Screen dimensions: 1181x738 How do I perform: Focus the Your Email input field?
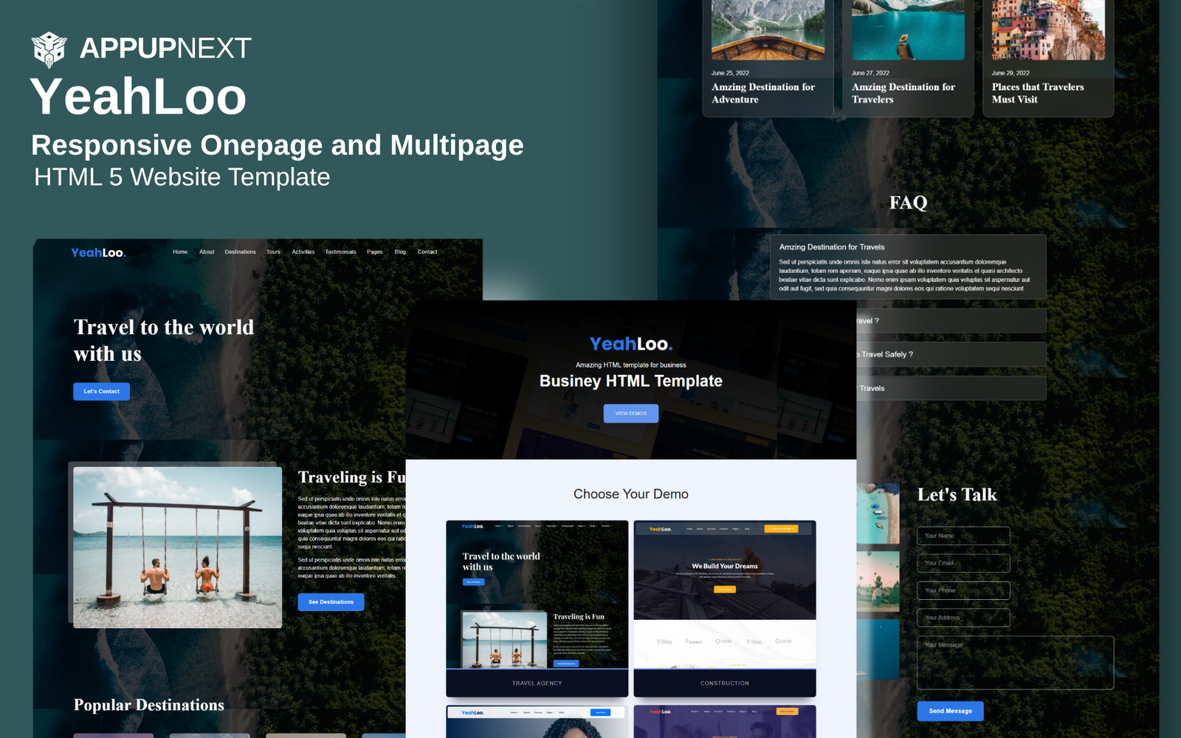[963, 563]
